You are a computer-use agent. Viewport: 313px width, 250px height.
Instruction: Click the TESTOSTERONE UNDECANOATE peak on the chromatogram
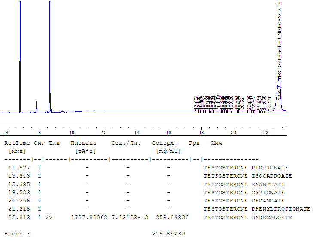tap(279, 81)
